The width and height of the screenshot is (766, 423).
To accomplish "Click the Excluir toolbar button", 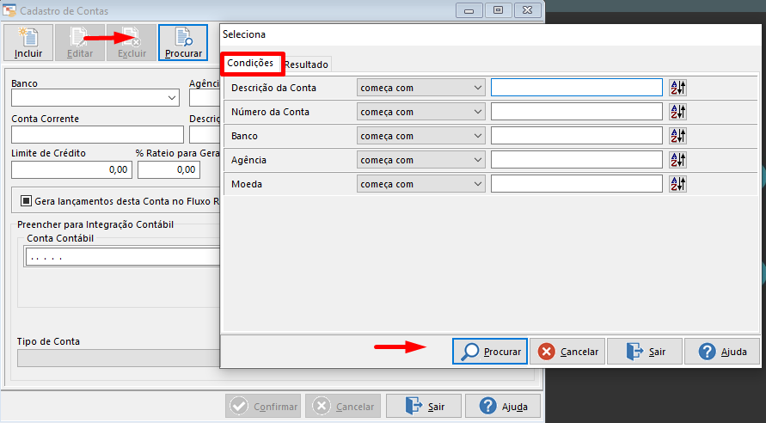I will (132, 42).
